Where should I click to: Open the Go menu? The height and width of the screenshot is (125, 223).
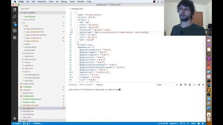(x=57, y=1)
